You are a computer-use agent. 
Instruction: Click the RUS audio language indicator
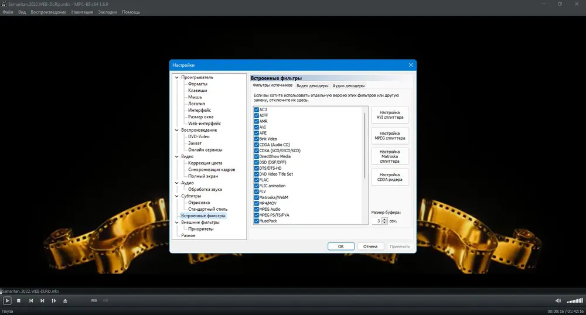click(x=94, y=300)
